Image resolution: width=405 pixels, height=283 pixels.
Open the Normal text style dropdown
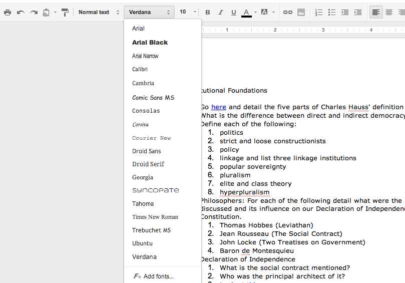(x=99, y=12)
